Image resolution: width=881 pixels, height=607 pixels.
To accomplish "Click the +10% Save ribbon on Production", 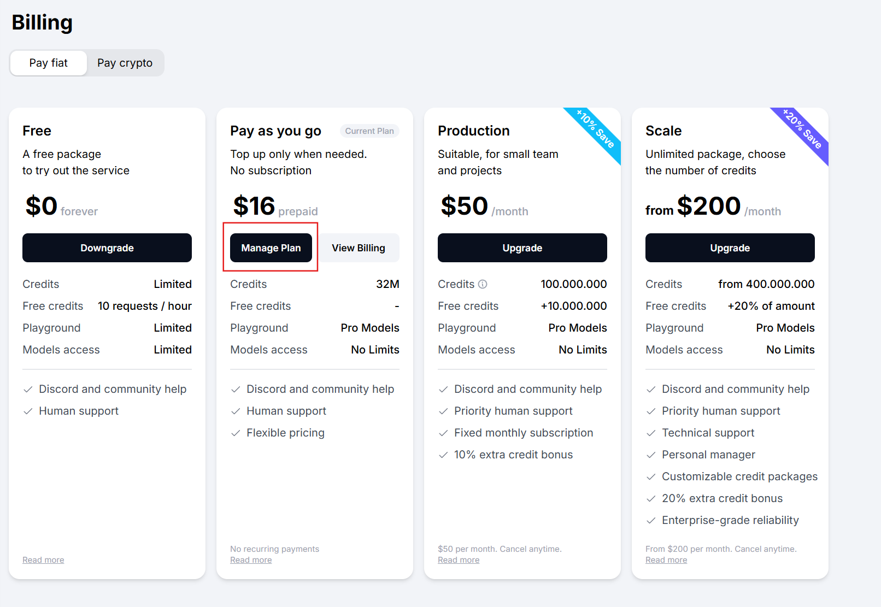I will [596, 129].
